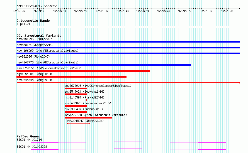Select the 12p11.21 cytogenetic band label
The height and width of the screenshot is (153, 248).
click(x=23, y=24)
